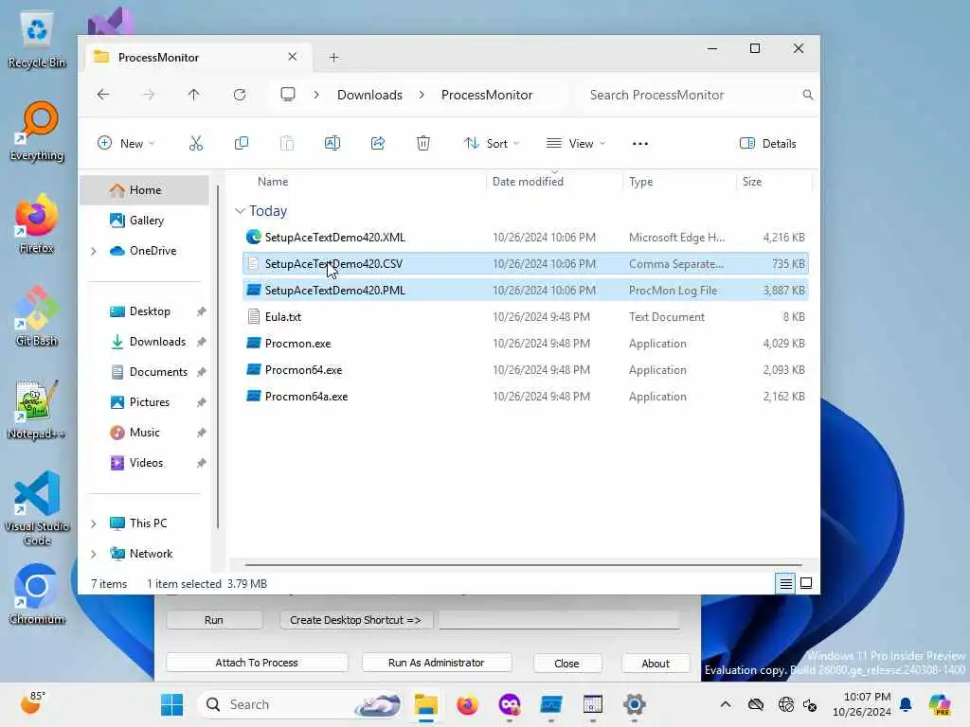Click chevron after Downloads in address bar
The width and height of the screenshot is (970, 727).
[x=422, y=95]
